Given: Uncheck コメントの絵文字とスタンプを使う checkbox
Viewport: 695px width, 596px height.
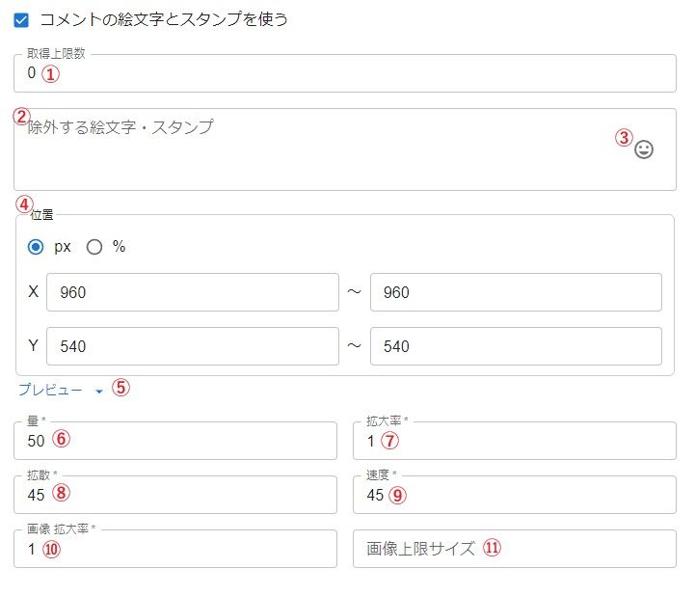Looking at the screenshot, I should click(x=21, y=19).
